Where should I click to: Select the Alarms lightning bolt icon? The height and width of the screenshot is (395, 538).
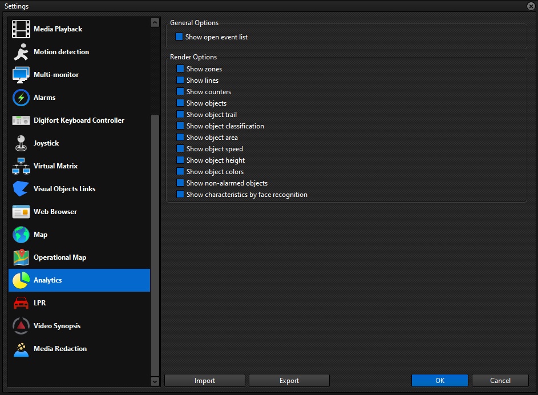tap(21, 98)
